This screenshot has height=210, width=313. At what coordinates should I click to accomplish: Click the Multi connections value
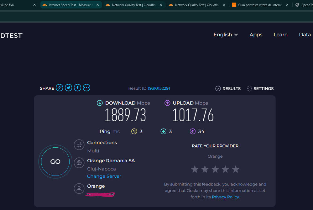click(93, 151)
